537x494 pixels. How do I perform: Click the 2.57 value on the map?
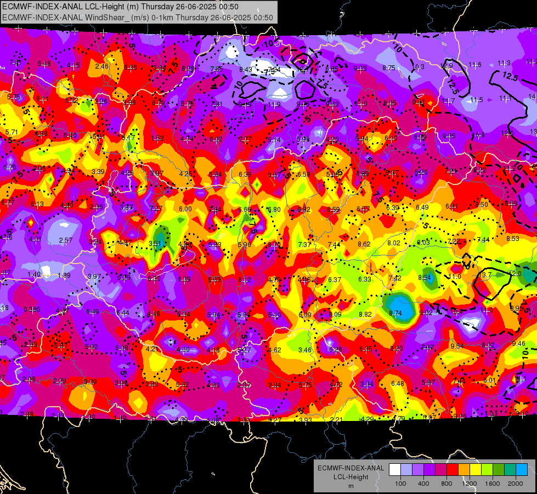pyautogui.click(x=65, y=240)
